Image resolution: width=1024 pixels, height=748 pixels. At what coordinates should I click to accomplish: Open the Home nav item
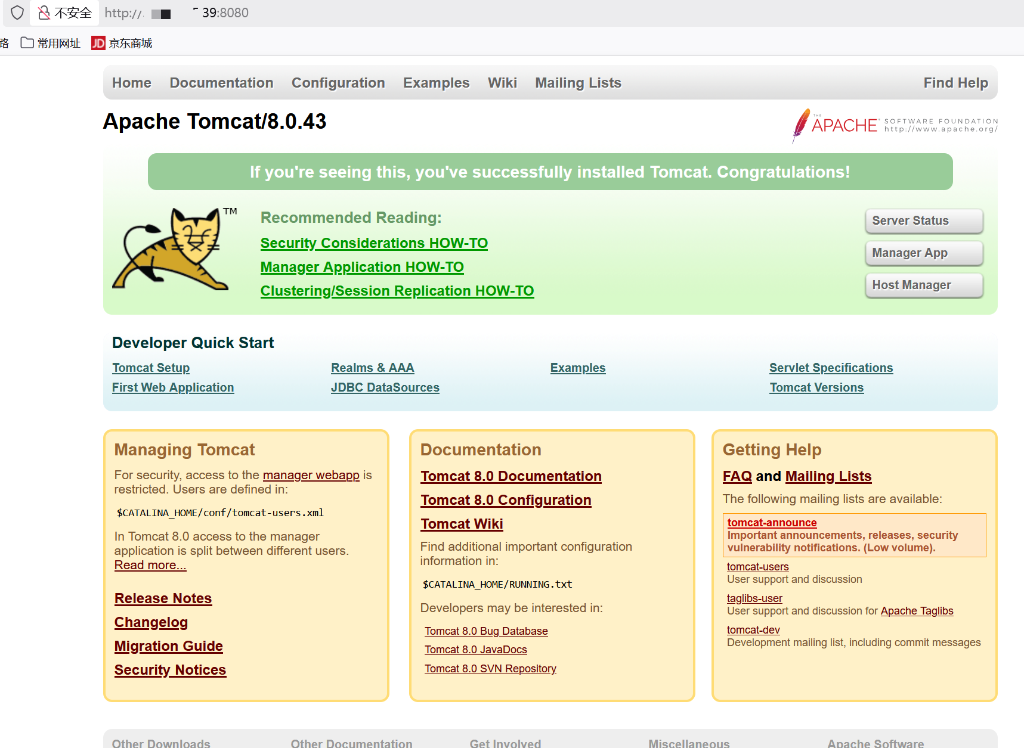[x=132, y=83]
